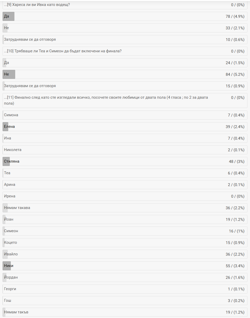Select the Николета result row
This screenshot has width=250, height=318.
pos(125,150)
